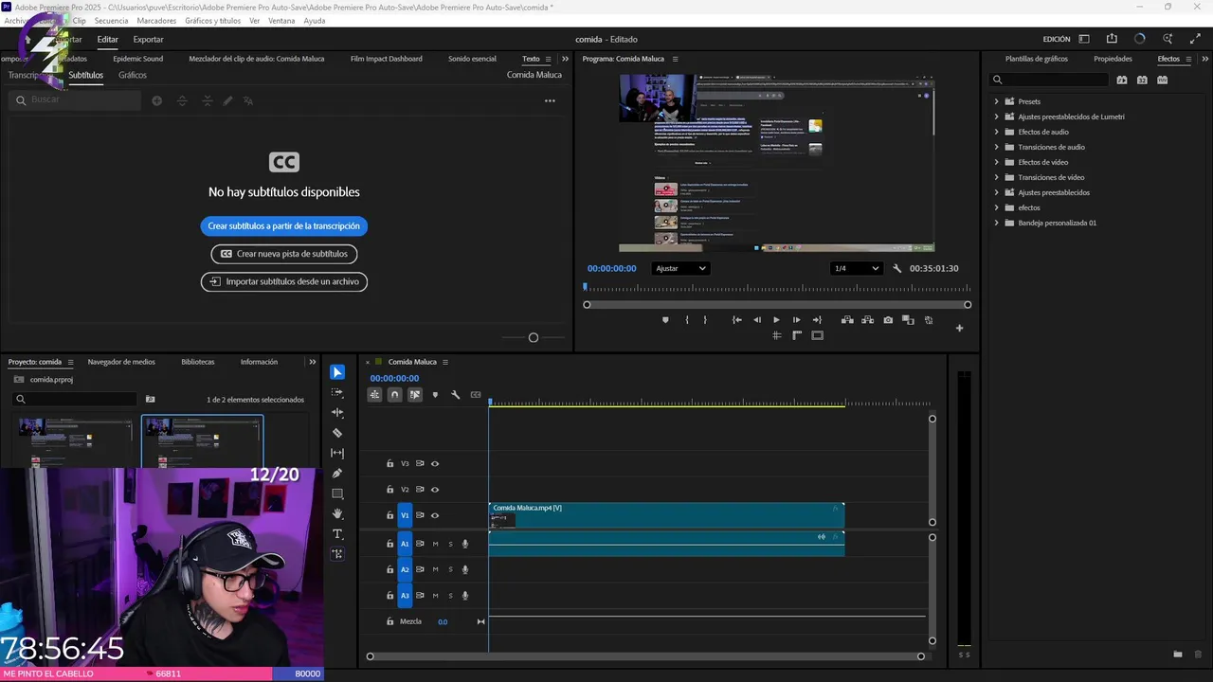Click the Effects panel search field
This screenshot has width=1213, height=682.
(1048, 80)
